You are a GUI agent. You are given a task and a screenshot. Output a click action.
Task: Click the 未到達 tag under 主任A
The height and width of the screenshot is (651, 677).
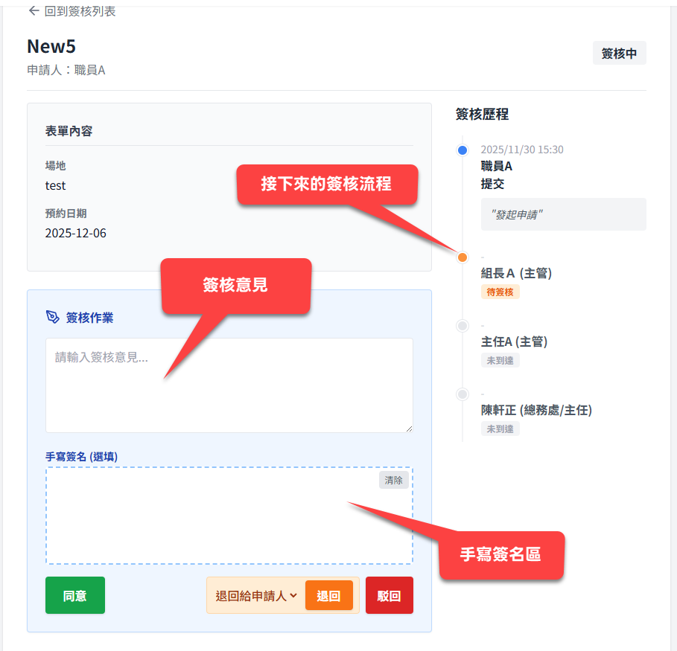click(x=500, y=360)
